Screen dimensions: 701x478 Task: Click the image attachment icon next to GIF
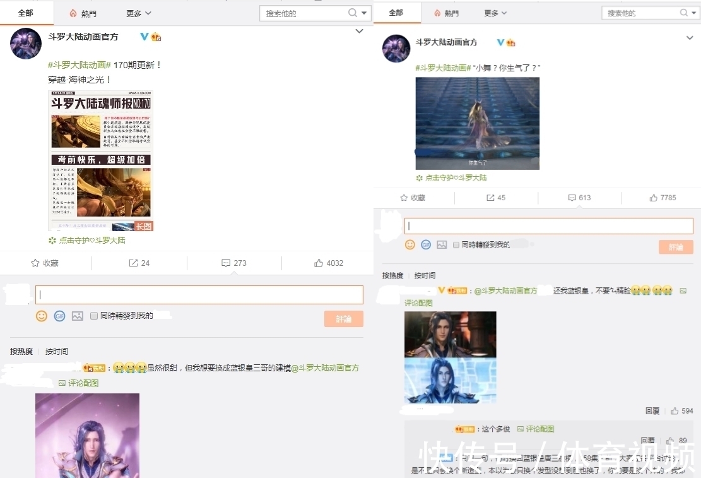[77, 316]
